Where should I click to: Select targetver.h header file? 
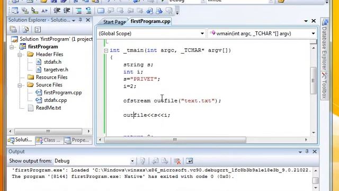pyautogui.click(x=56, y=70)
